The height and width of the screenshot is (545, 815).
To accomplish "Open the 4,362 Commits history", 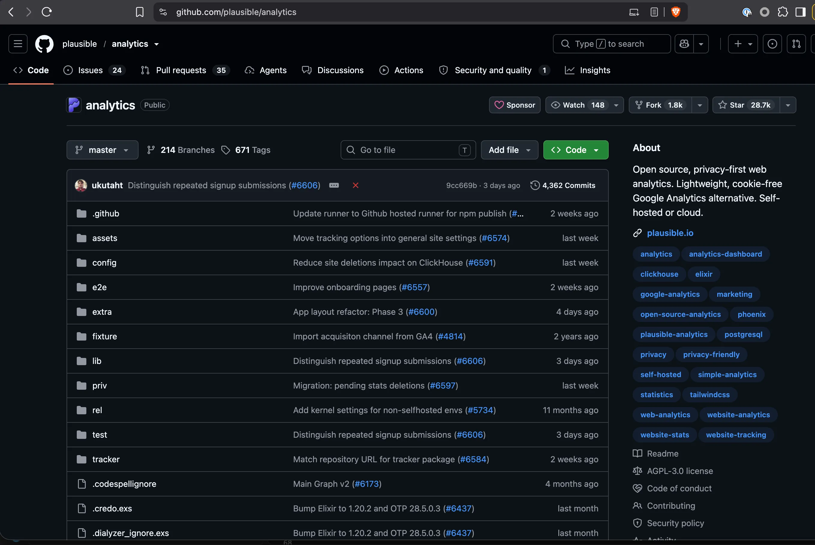I will 563,185.
